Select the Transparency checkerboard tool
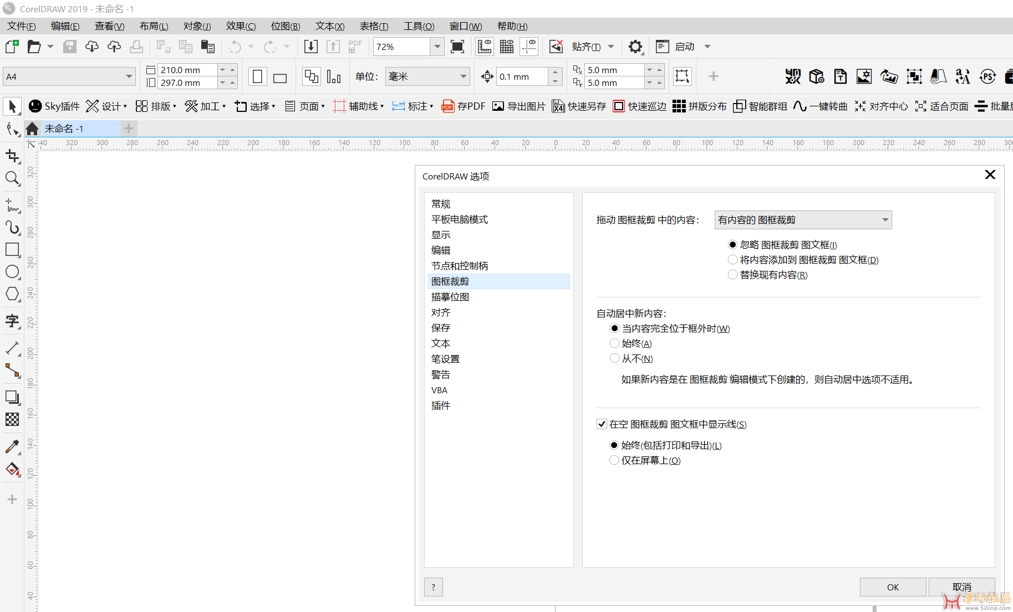The height and width of the screenshot is (612, 1013). coord(12,419)
